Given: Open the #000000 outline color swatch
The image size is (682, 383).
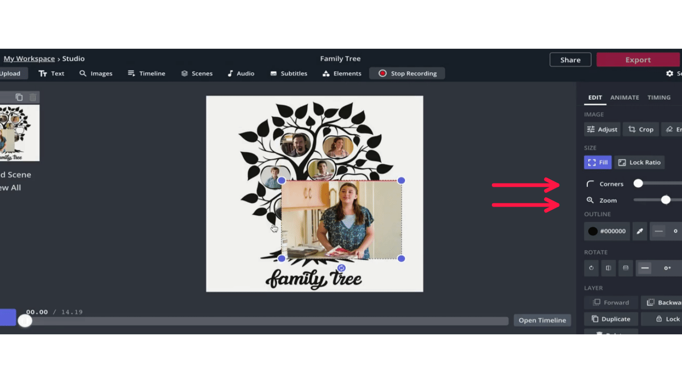Looking at the screenshot, I should point(607,231).
